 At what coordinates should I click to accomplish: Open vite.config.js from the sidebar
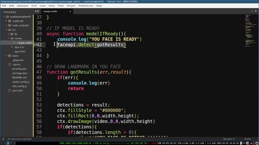(x=19, y=86)
